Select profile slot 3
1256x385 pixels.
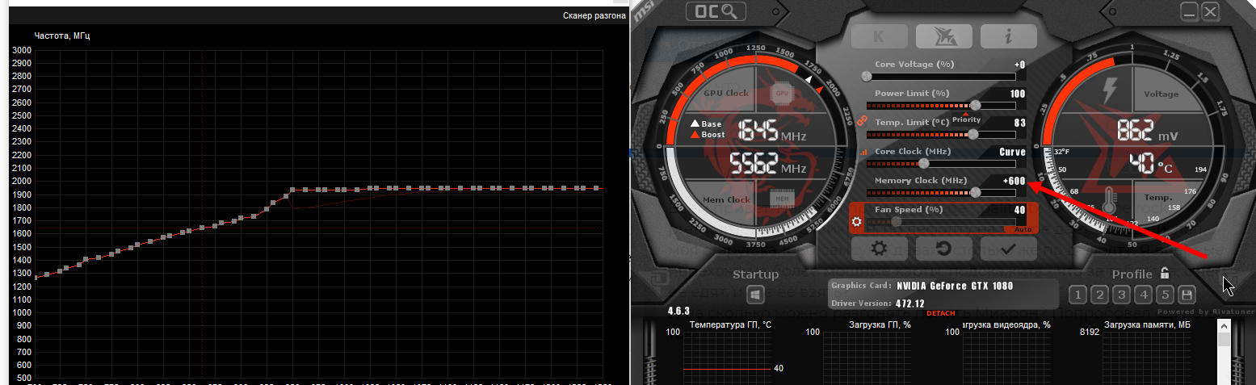coord(1121,295)
